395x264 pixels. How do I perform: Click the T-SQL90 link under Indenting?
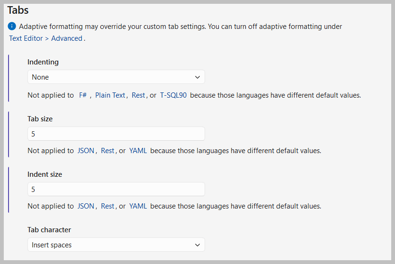(x=173, y=95)
